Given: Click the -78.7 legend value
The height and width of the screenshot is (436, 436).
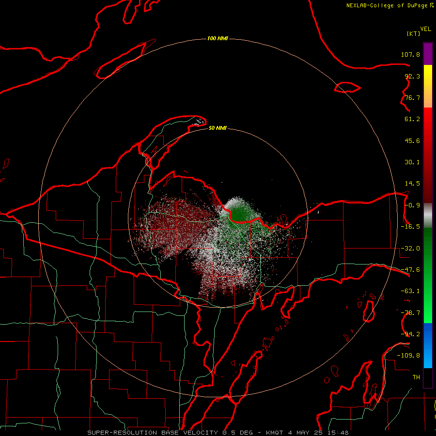Looking at the screenshot, I should coord(410,313).
